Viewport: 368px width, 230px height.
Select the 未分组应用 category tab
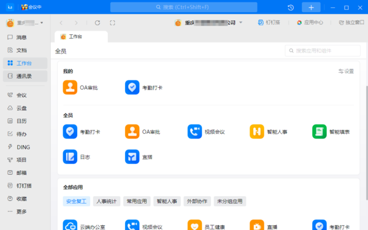[230, 201]
